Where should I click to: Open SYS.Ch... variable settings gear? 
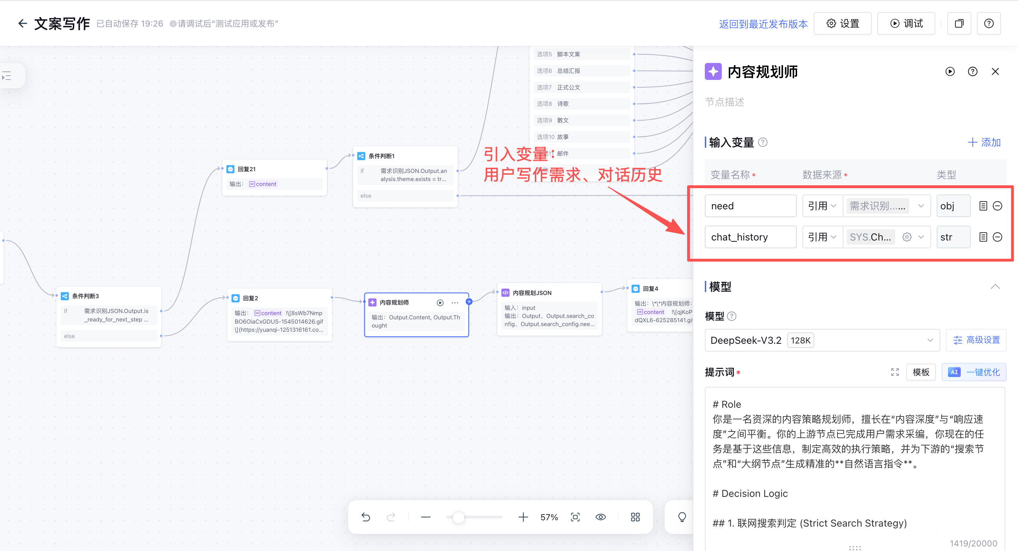[x=907, y=237]
